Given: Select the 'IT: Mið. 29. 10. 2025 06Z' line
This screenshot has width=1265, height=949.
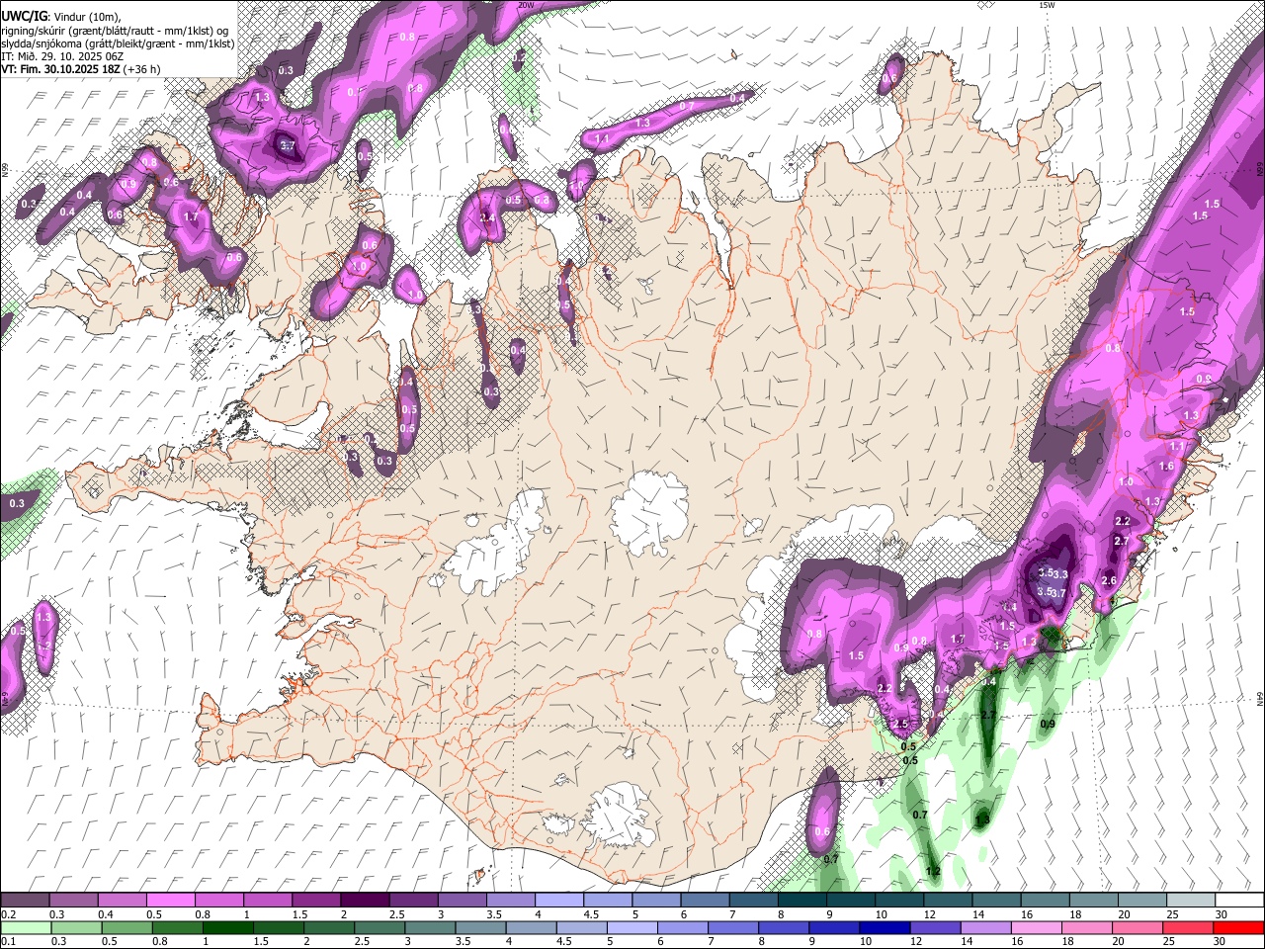Looking at the screenshot, I should 62,56.
